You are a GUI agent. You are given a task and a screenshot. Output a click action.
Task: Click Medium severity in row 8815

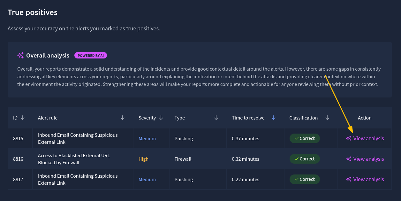tap(147, 138)
